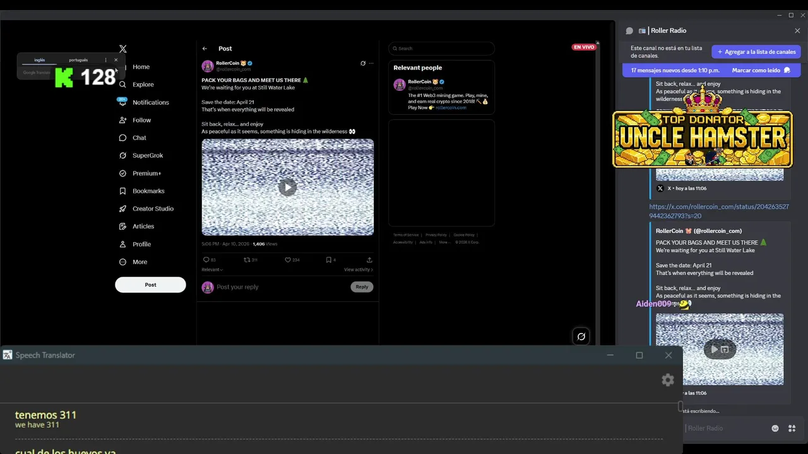Viewport: 808px width, 454px height.
Task: Open Explore in X sidebar
Action: tap(143, 84)
